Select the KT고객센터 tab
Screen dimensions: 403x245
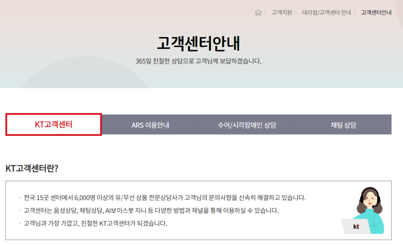tap(54, 124)
